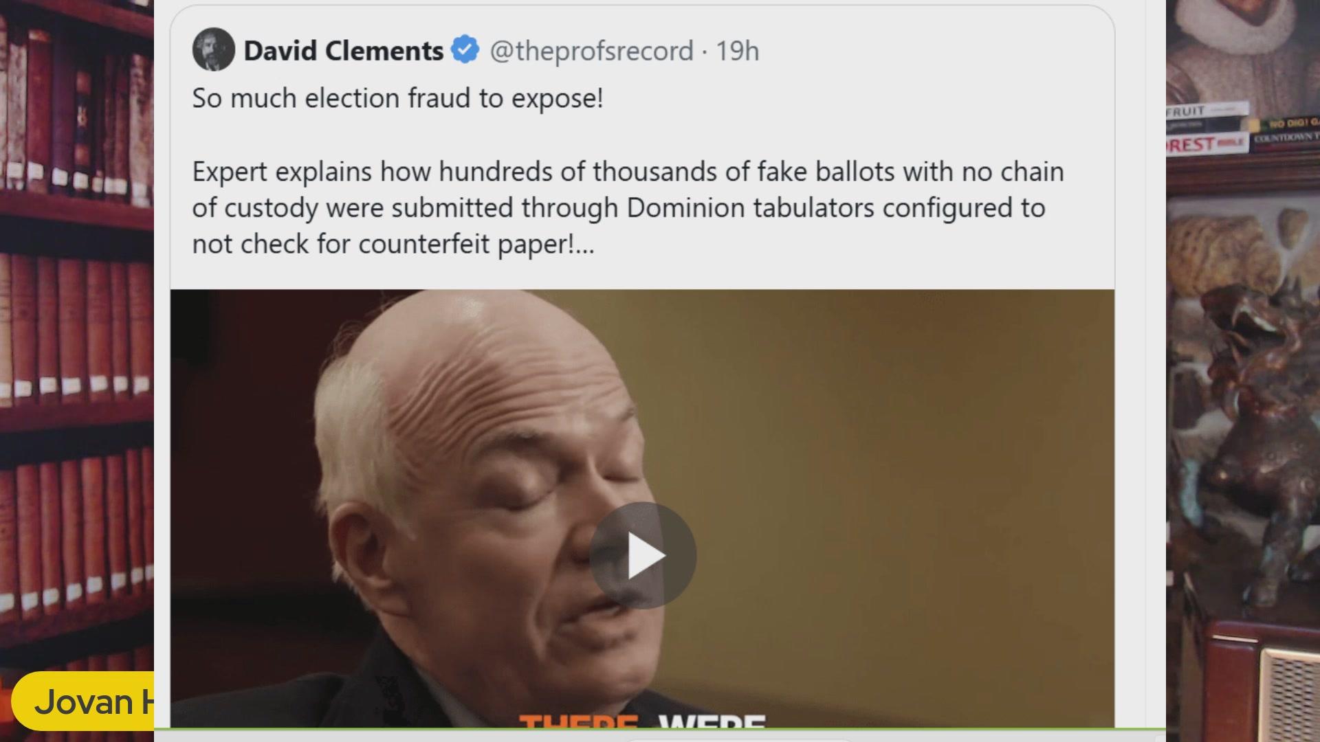This screenshot has width=1320, height=742.
Task: Click the FRUIT book spine
Action: [1207, 111]
